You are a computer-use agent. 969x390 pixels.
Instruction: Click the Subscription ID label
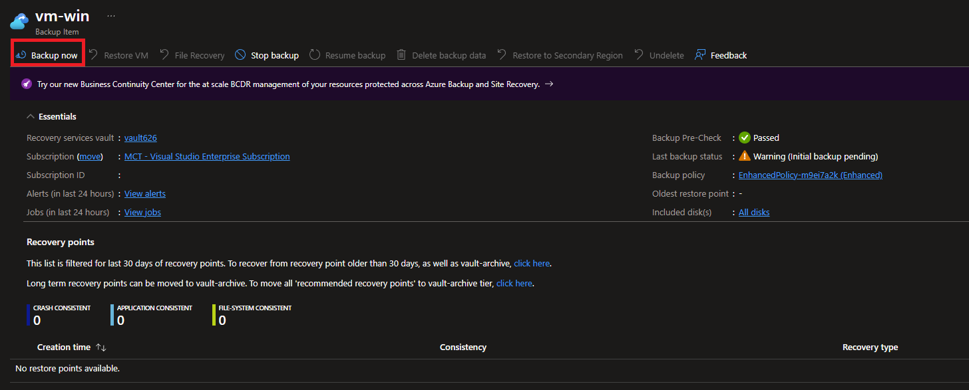coord(55,175)
